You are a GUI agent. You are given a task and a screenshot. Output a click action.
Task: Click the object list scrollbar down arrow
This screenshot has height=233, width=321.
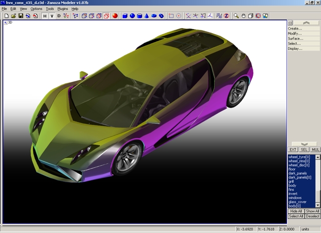point(318,205)
